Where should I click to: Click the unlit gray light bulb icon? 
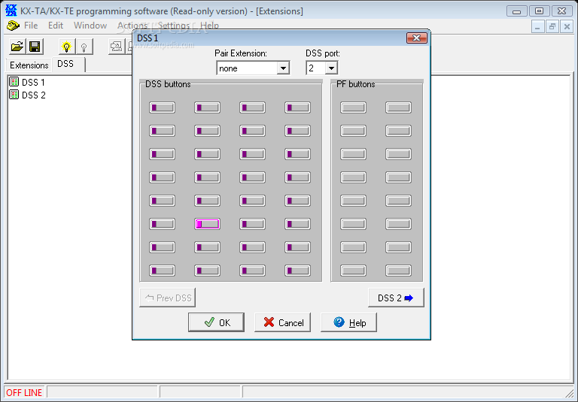pos(84,47)
